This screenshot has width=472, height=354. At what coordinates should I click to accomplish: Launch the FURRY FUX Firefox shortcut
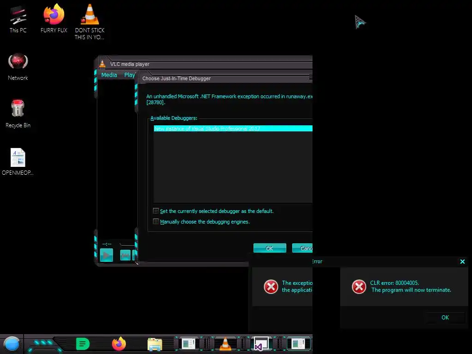pyautogui.click(x=54, y=18)
